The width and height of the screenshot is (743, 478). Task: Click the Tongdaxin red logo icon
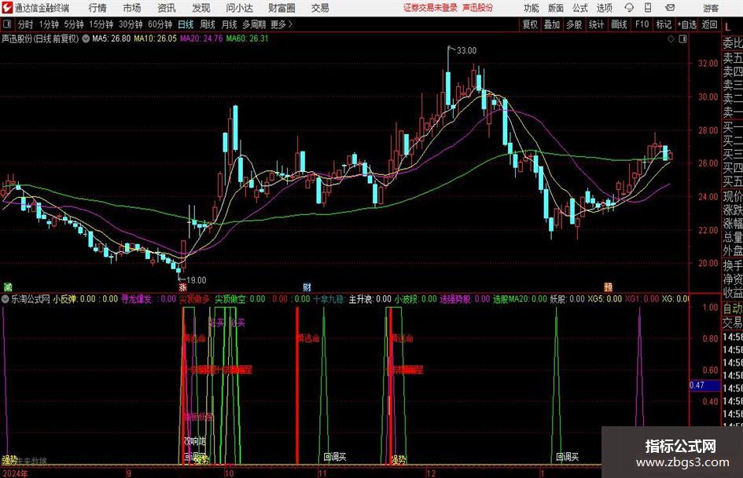tap(7, 8)
